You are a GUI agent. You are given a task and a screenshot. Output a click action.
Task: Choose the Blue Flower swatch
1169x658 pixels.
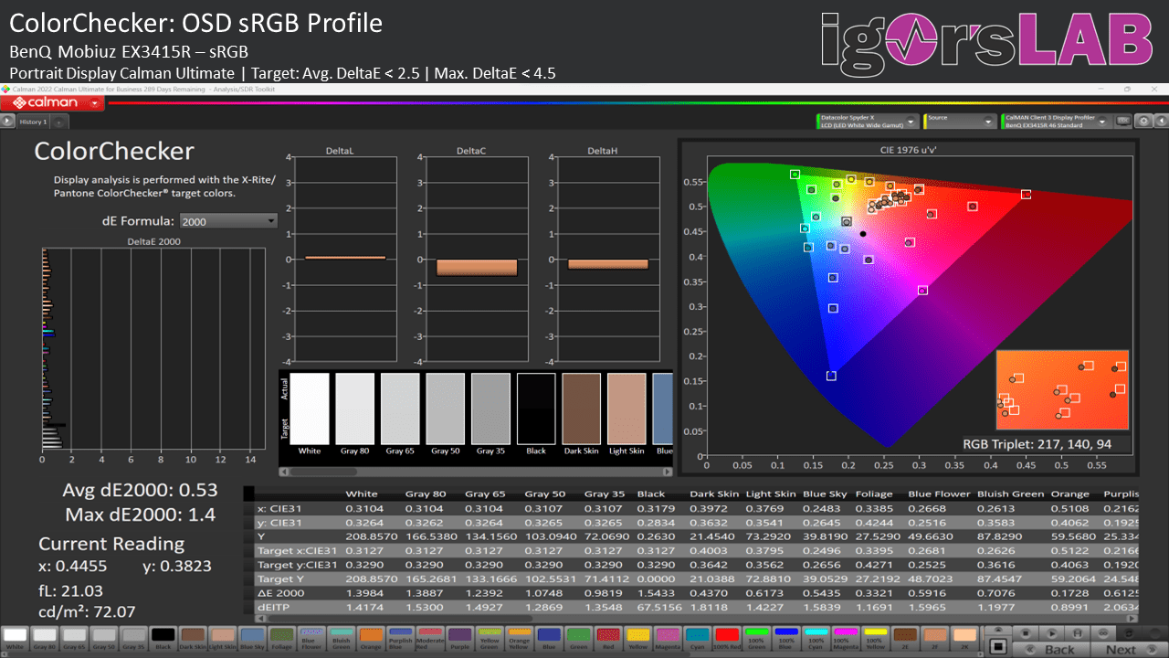point(311,638)
